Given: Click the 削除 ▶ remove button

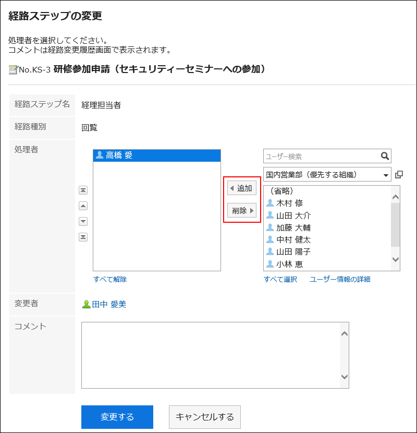Looking at the screenshot, I should [x=242, y=210].
